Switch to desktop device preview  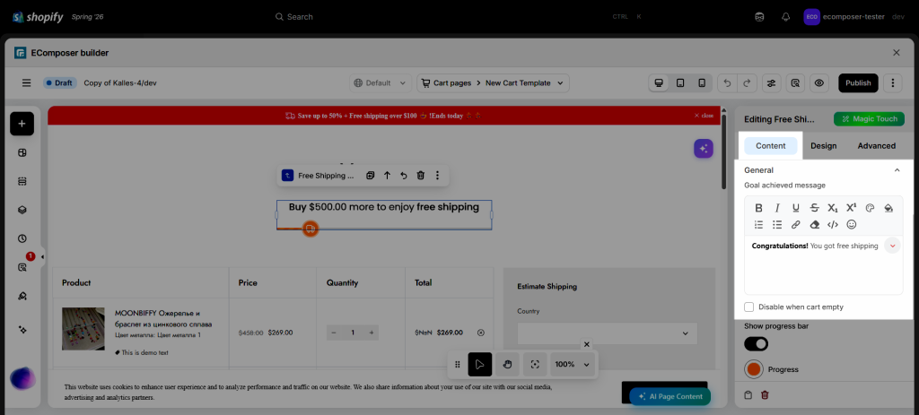(x=659, y=83)
